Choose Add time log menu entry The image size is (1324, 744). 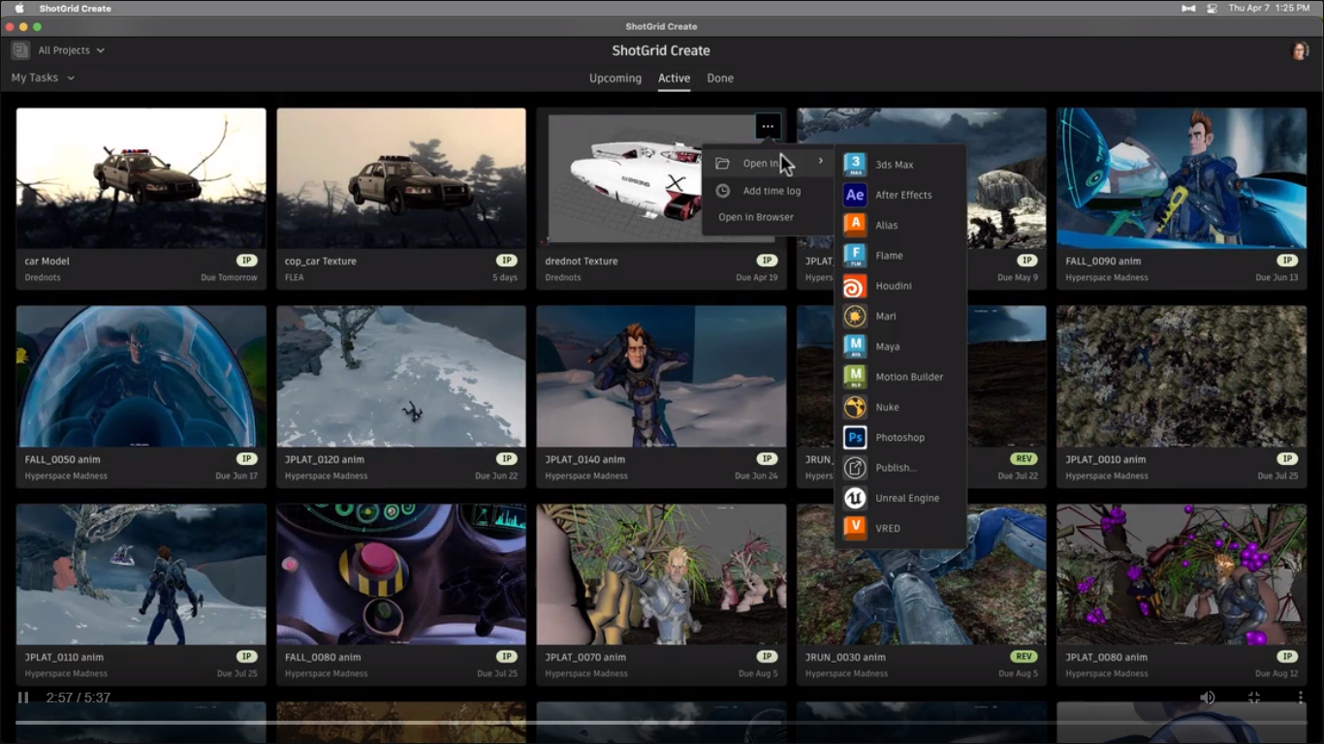pyautogui.click(x=768, y=191)
